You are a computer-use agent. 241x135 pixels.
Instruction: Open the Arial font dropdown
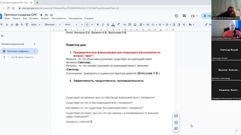coord(71,25)
